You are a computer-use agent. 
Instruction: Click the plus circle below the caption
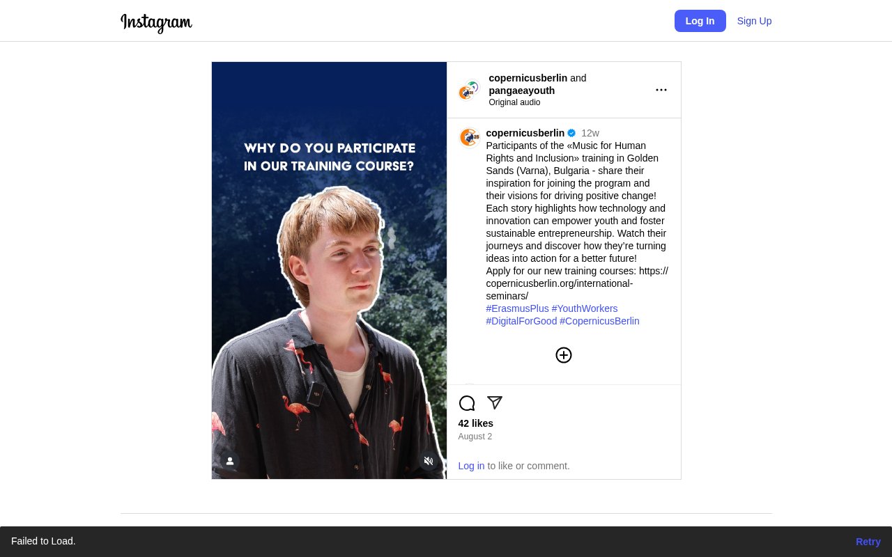click(563, 355)
